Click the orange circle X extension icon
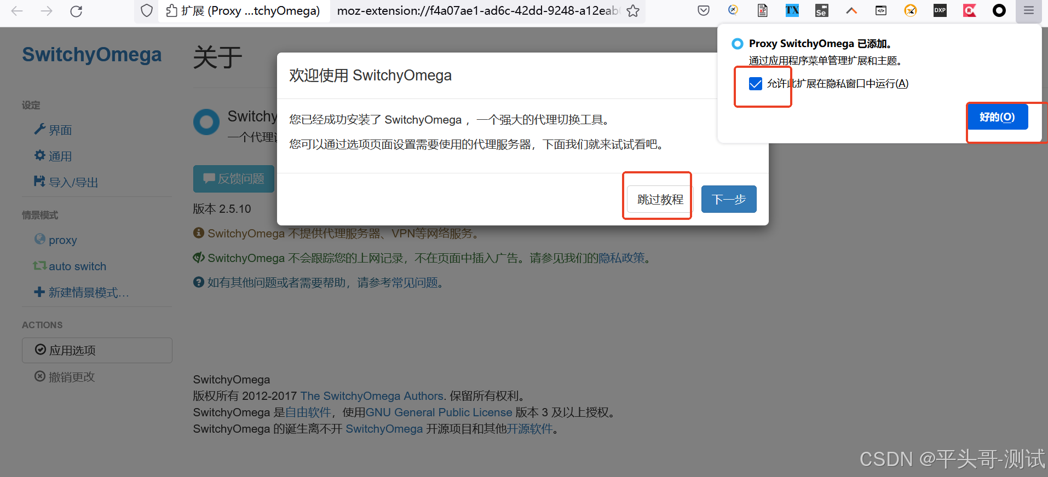1048x477 pixels. point(911,10)
